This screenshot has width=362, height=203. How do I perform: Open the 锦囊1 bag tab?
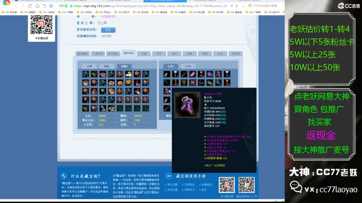click(x=107, y=66)
